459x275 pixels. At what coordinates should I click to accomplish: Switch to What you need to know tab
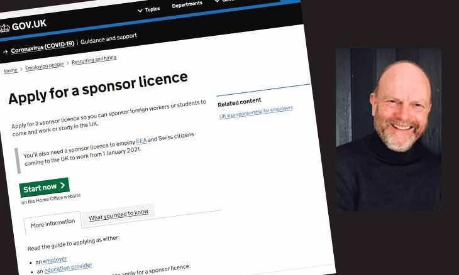coord(118,215)
